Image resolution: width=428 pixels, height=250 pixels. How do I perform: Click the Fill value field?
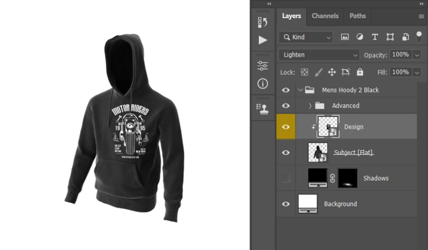pyautogui.click(x=401, y=72)
